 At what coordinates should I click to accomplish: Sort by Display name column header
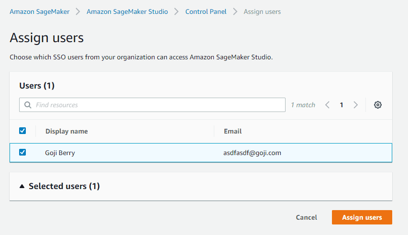(x=66, y=131)
